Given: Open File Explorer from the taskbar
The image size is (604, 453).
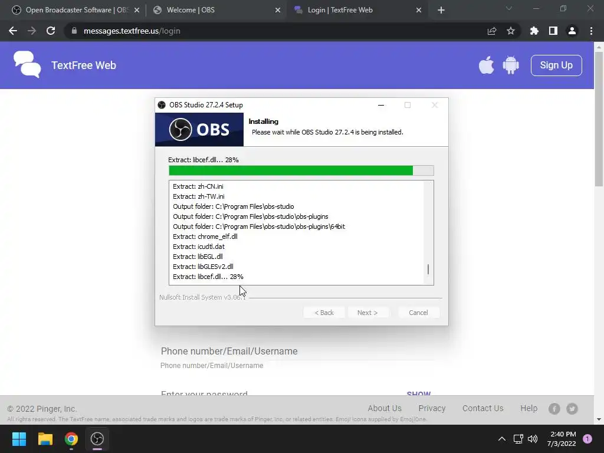Looking at the screenshot, I should tap(45, 439).
